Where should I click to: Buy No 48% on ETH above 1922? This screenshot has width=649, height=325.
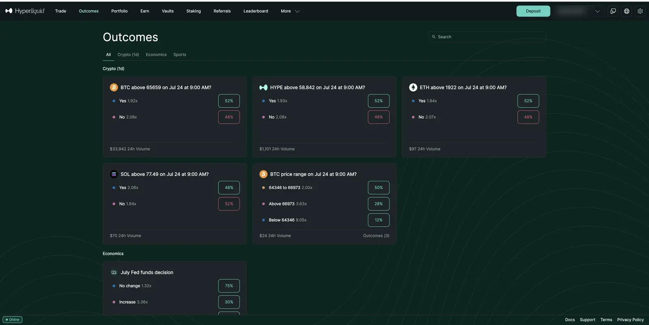point(528,117)
